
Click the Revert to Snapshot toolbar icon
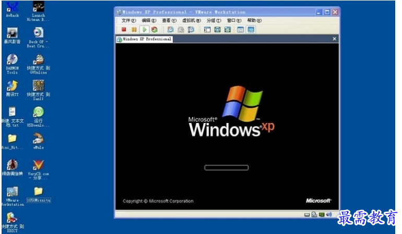pyautogui.click(x=181, y=30)
